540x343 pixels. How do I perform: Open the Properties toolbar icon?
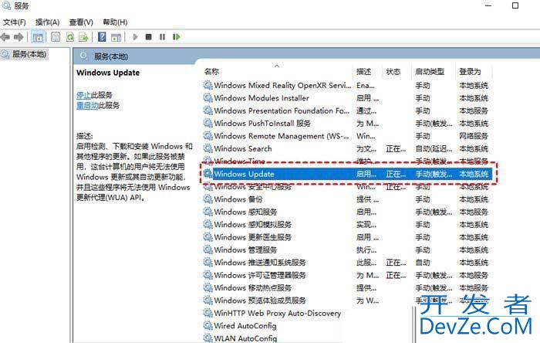(56, 37)
